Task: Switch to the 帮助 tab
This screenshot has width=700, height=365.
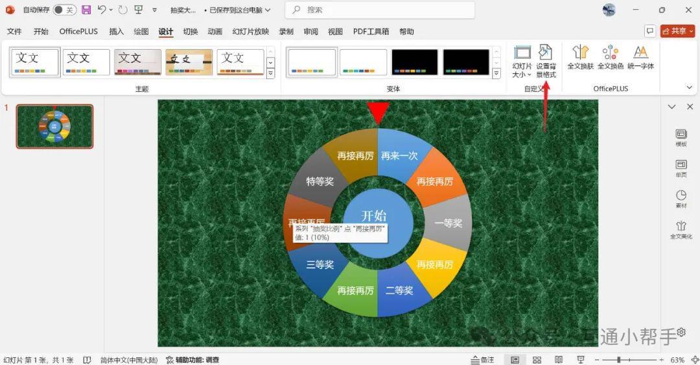Action: [x=406, y=31]
